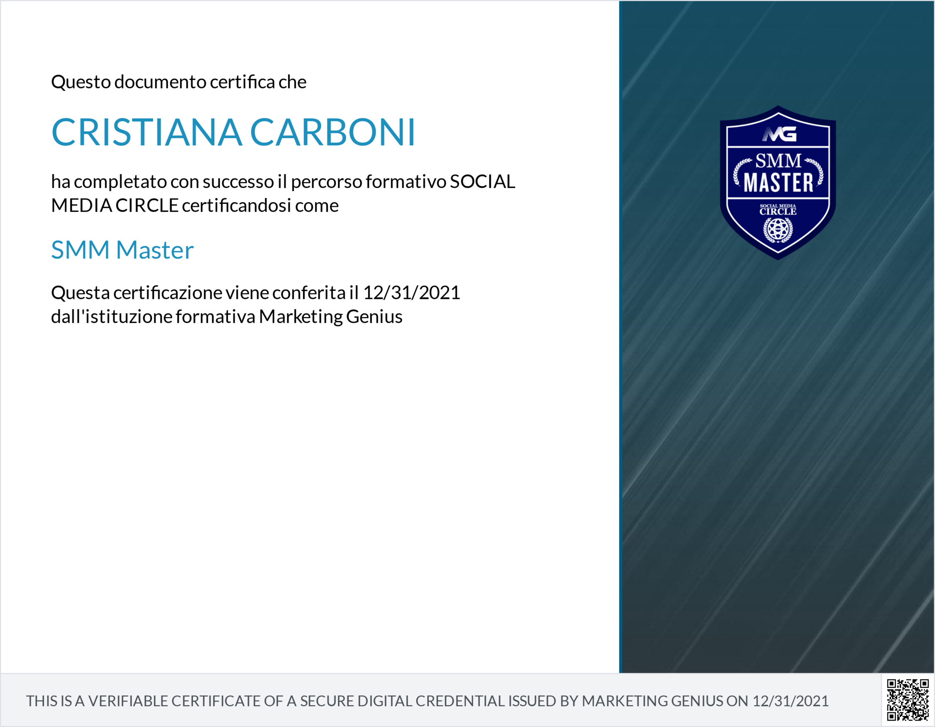
Task: Click the Social Media Circle logo text
Action: click(777, 209)
